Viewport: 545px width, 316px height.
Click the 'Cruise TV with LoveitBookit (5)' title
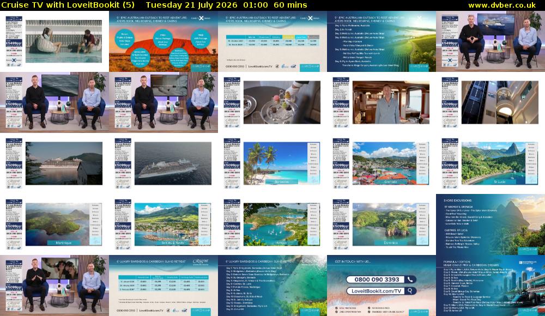(x=68, y=5)
